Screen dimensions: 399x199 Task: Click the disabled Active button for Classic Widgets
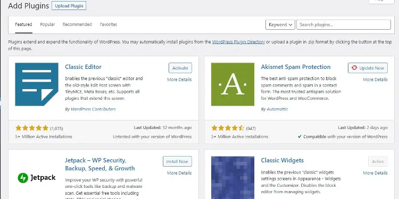click(x=378, y=161)
